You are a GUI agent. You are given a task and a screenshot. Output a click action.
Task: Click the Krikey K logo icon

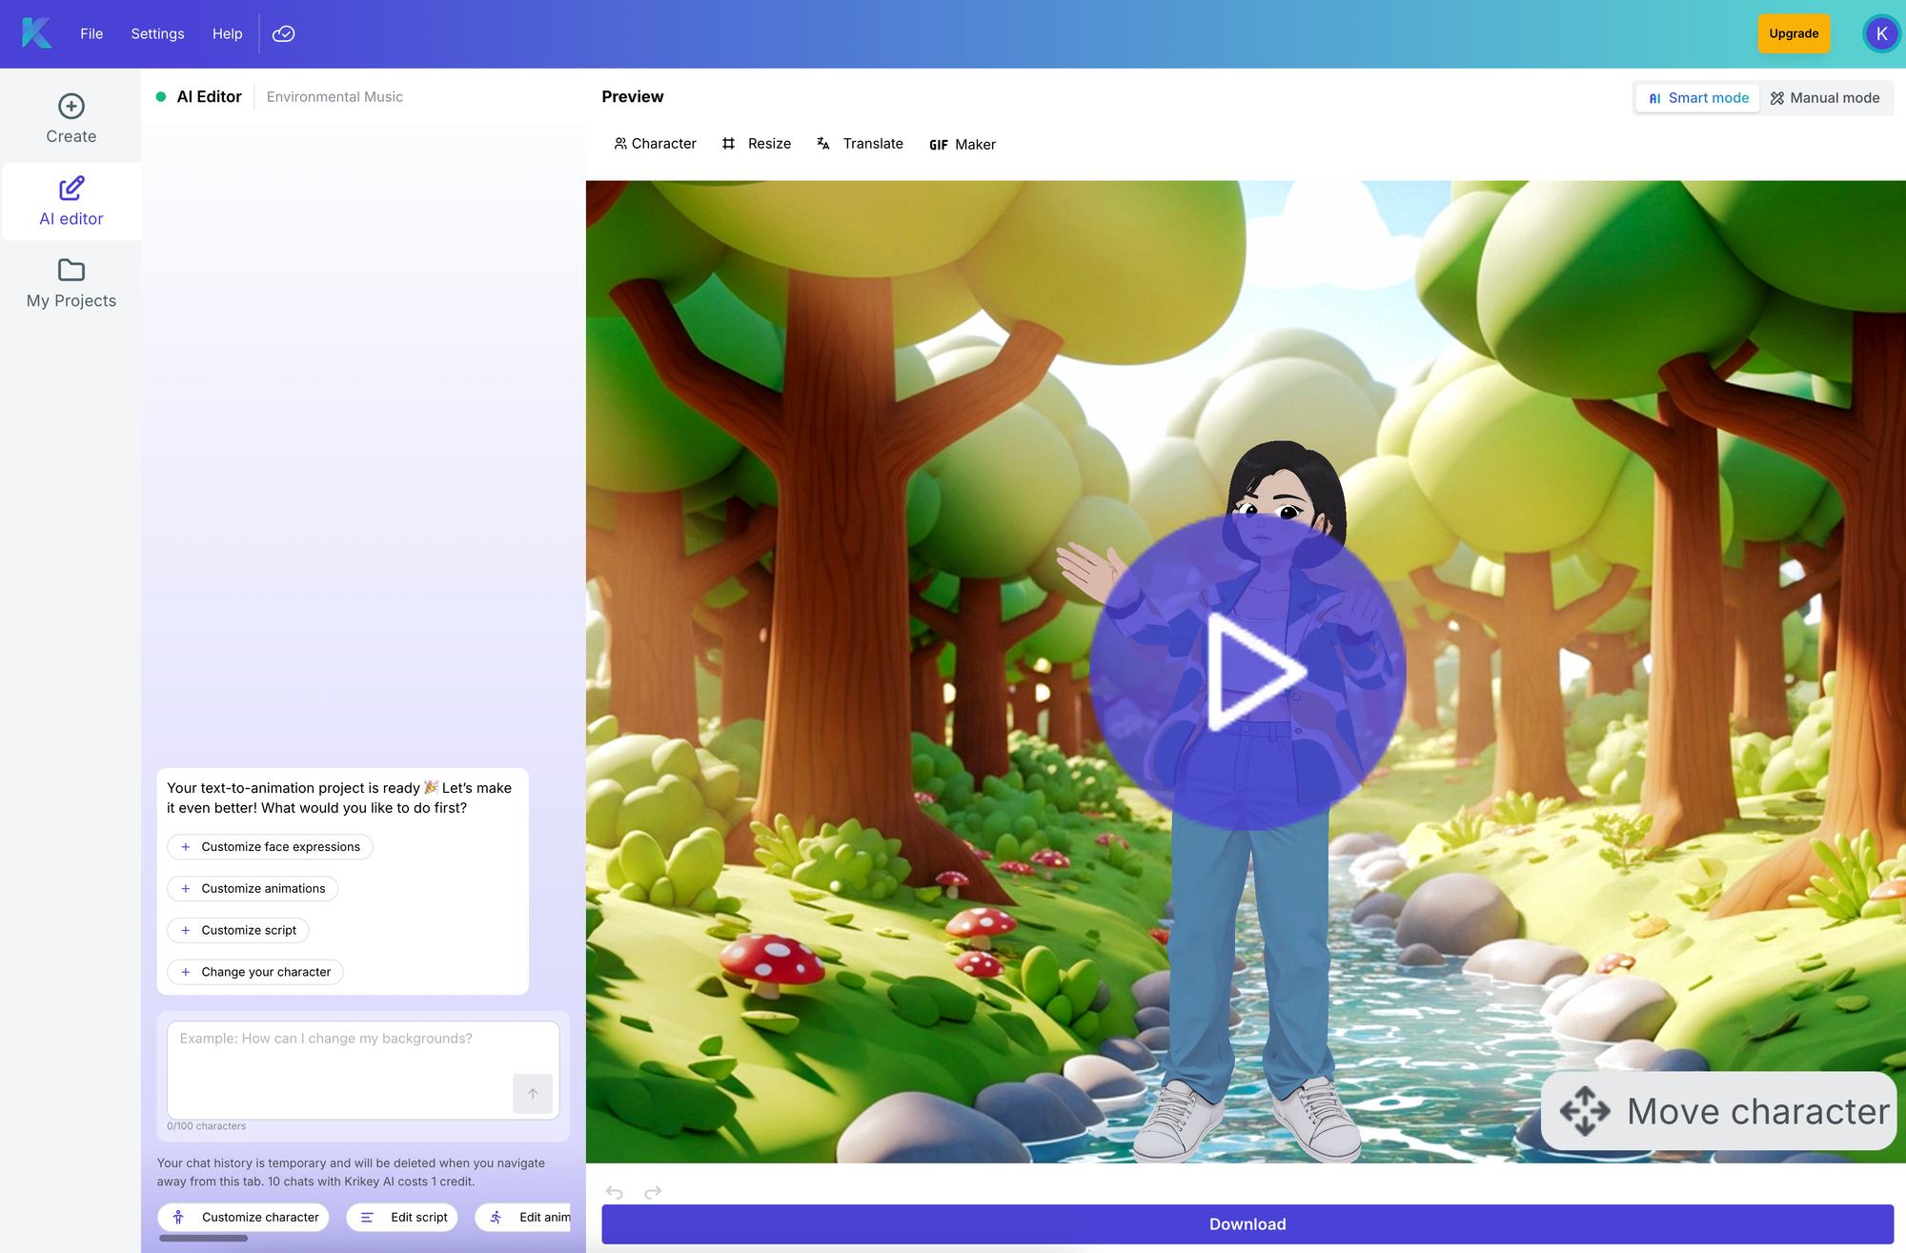pyautogui.click(x=36, y=33)
